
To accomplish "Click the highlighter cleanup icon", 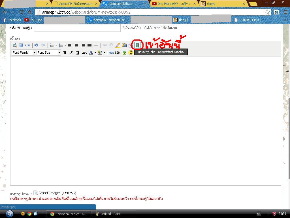I will 118,45.
